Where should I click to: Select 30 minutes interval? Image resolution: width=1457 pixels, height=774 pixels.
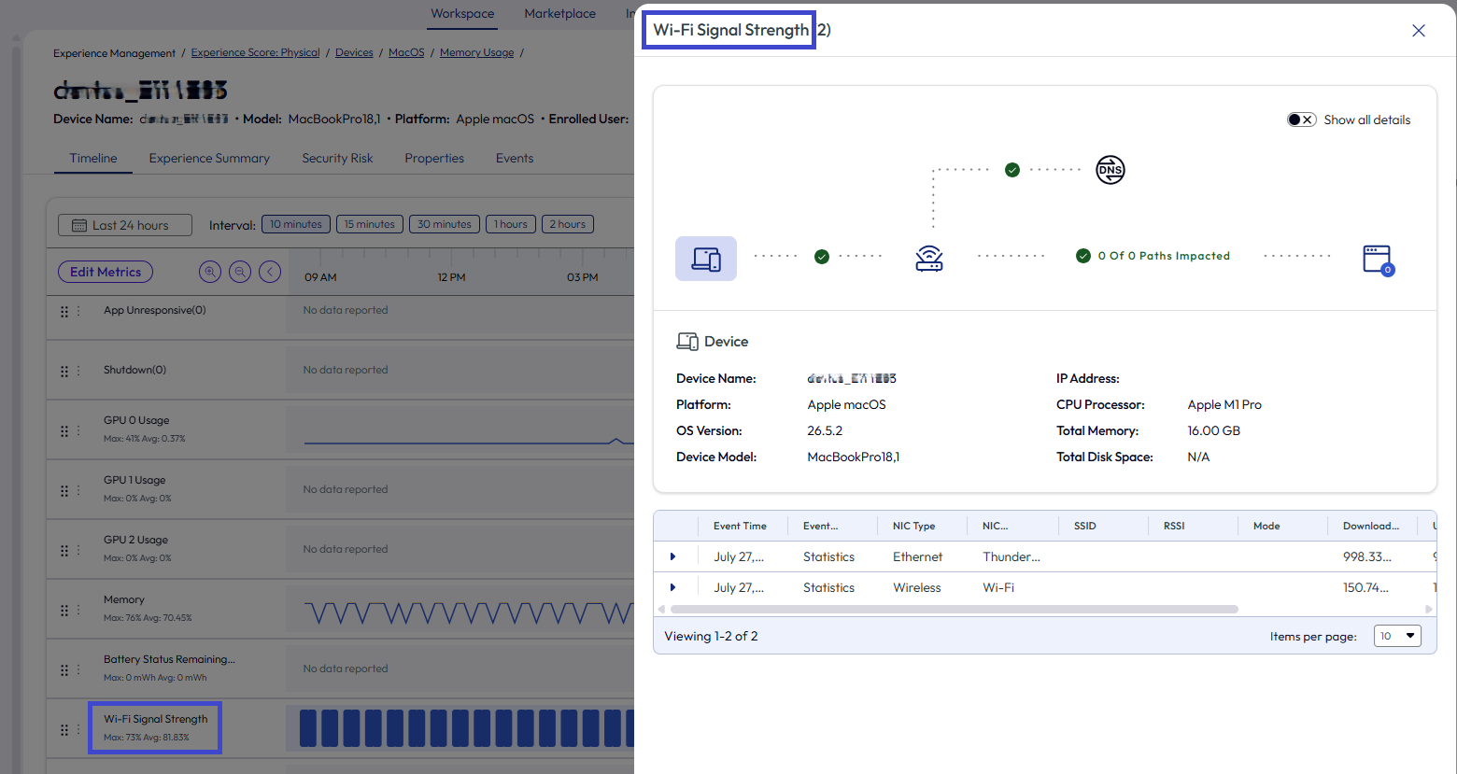(x=445, y=224)
